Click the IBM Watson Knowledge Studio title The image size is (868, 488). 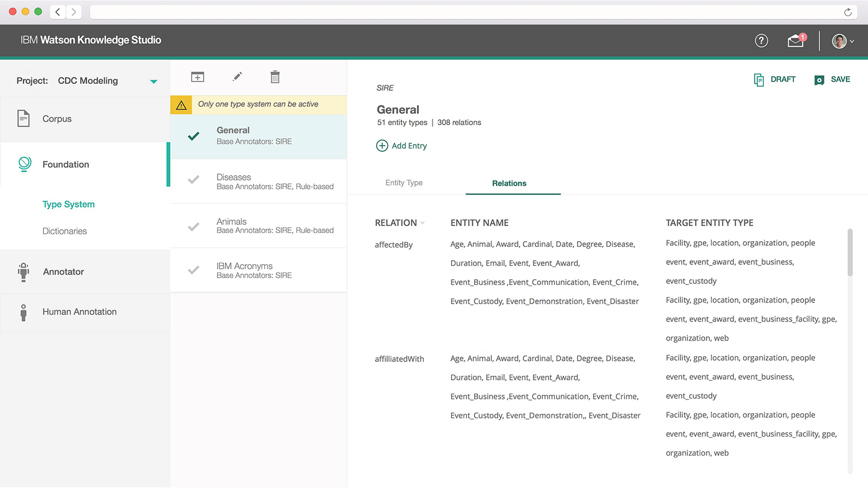click(91, 40)
